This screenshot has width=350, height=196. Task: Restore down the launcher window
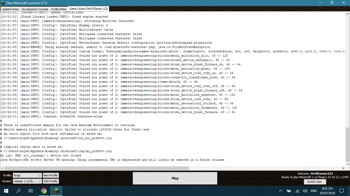[332, 3]
